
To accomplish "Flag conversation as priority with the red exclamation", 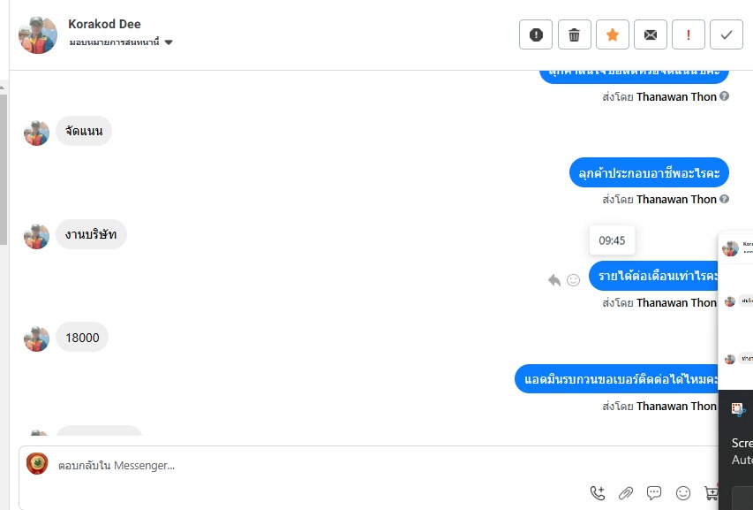I will pyautogui.click(x=689, y=34).
